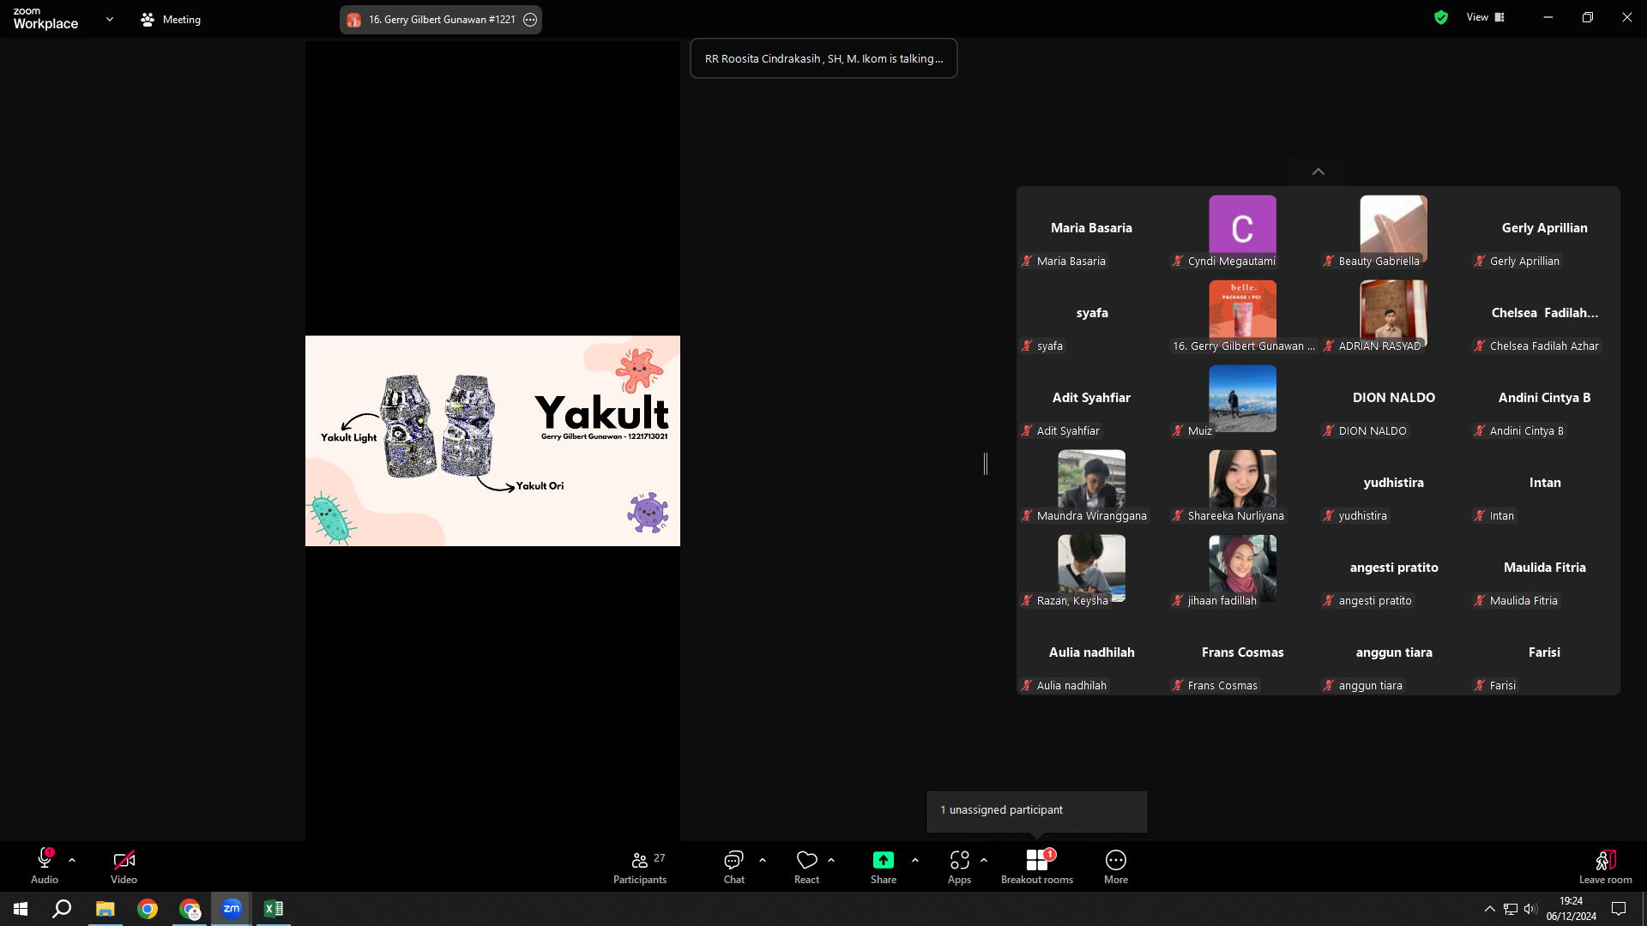This screenshot has height=926, width=1647.
Task: Open the More options menu
Action: coord(1116,866)
